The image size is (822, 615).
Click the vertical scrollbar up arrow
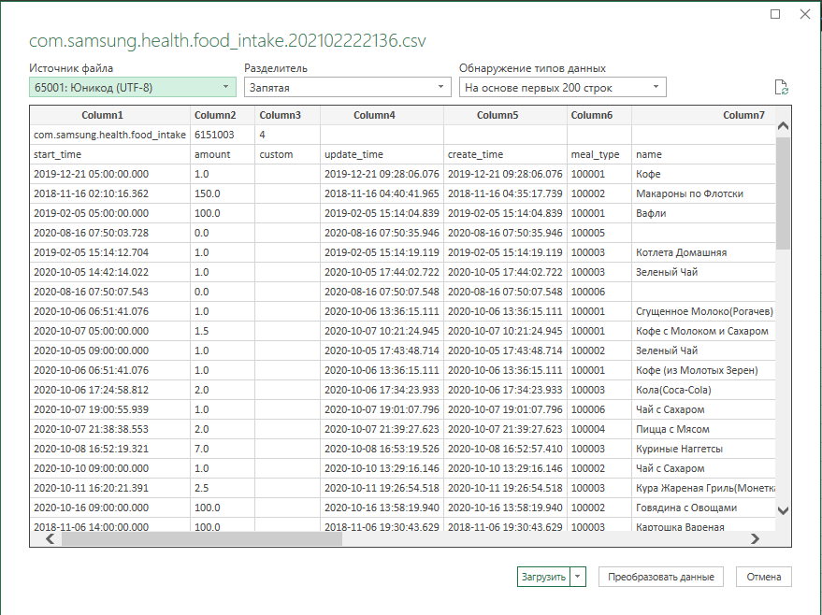pyautogui.click(x=784, y=126)
